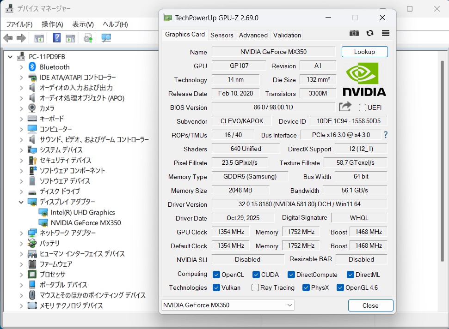This screenshot has height=329, width=449.
Task: Switch to the Validation tab
Action: (287, 35)
